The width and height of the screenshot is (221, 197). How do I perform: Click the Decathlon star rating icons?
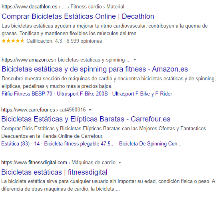coord(13,41)
